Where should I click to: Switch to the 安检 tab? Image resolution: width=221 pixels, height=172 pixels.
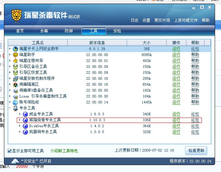[x=117, y=31]
